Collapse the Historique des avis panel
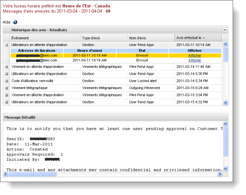 click(x=225, y=30)
